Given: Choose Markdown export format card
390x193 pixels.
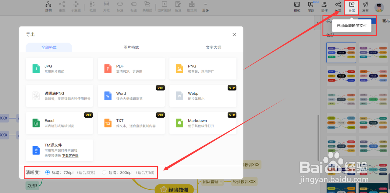Looking at the screenshot, I should tap(203, 123).
